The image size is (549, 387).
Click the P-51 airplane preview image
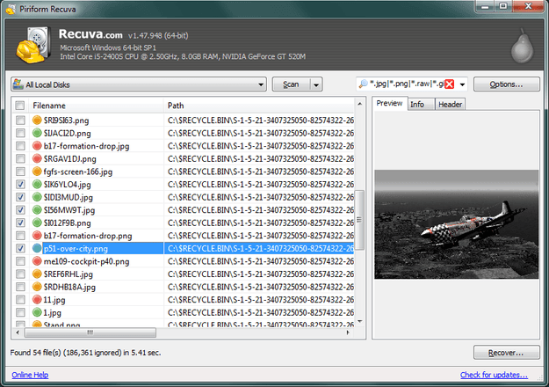point(456,224)
